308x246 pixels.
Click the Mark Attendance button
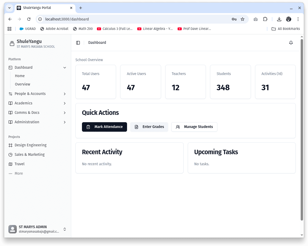(x=104, y=127)
